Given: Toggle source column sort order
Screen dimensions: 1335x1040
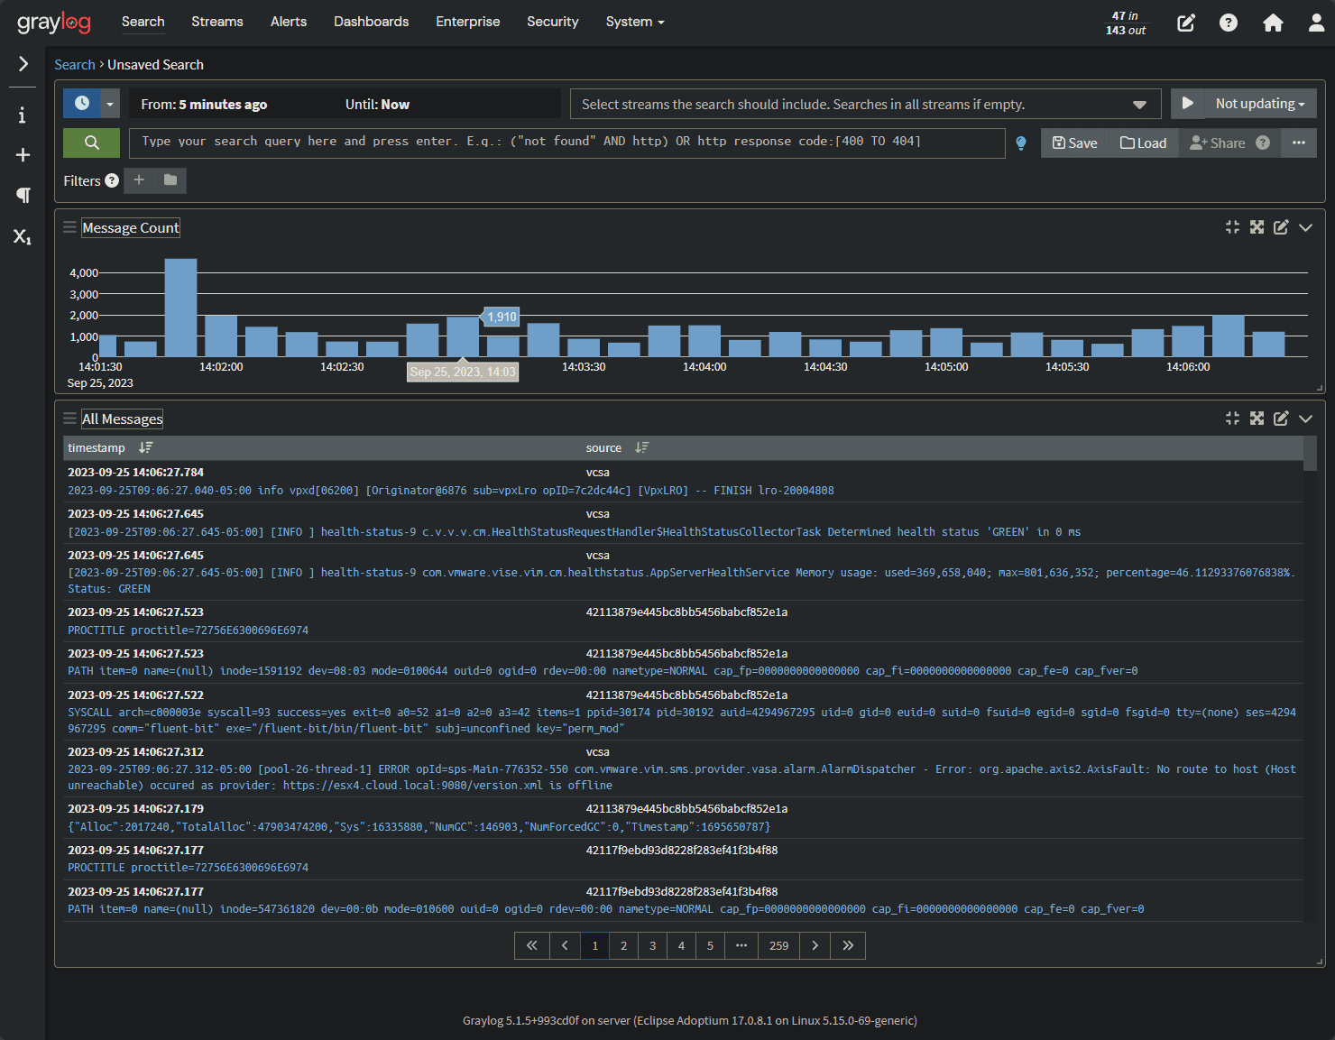Looking at the screenshot, I should [642, 447].
